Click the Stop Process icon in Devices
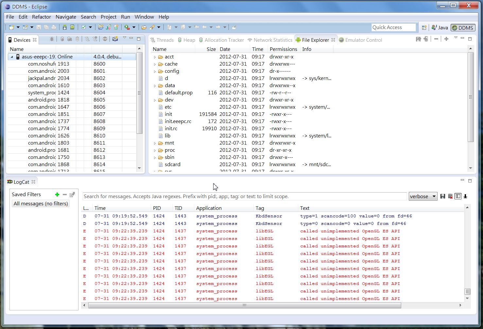This screenshot has height=329, width=483. click(x=105, y=39)
